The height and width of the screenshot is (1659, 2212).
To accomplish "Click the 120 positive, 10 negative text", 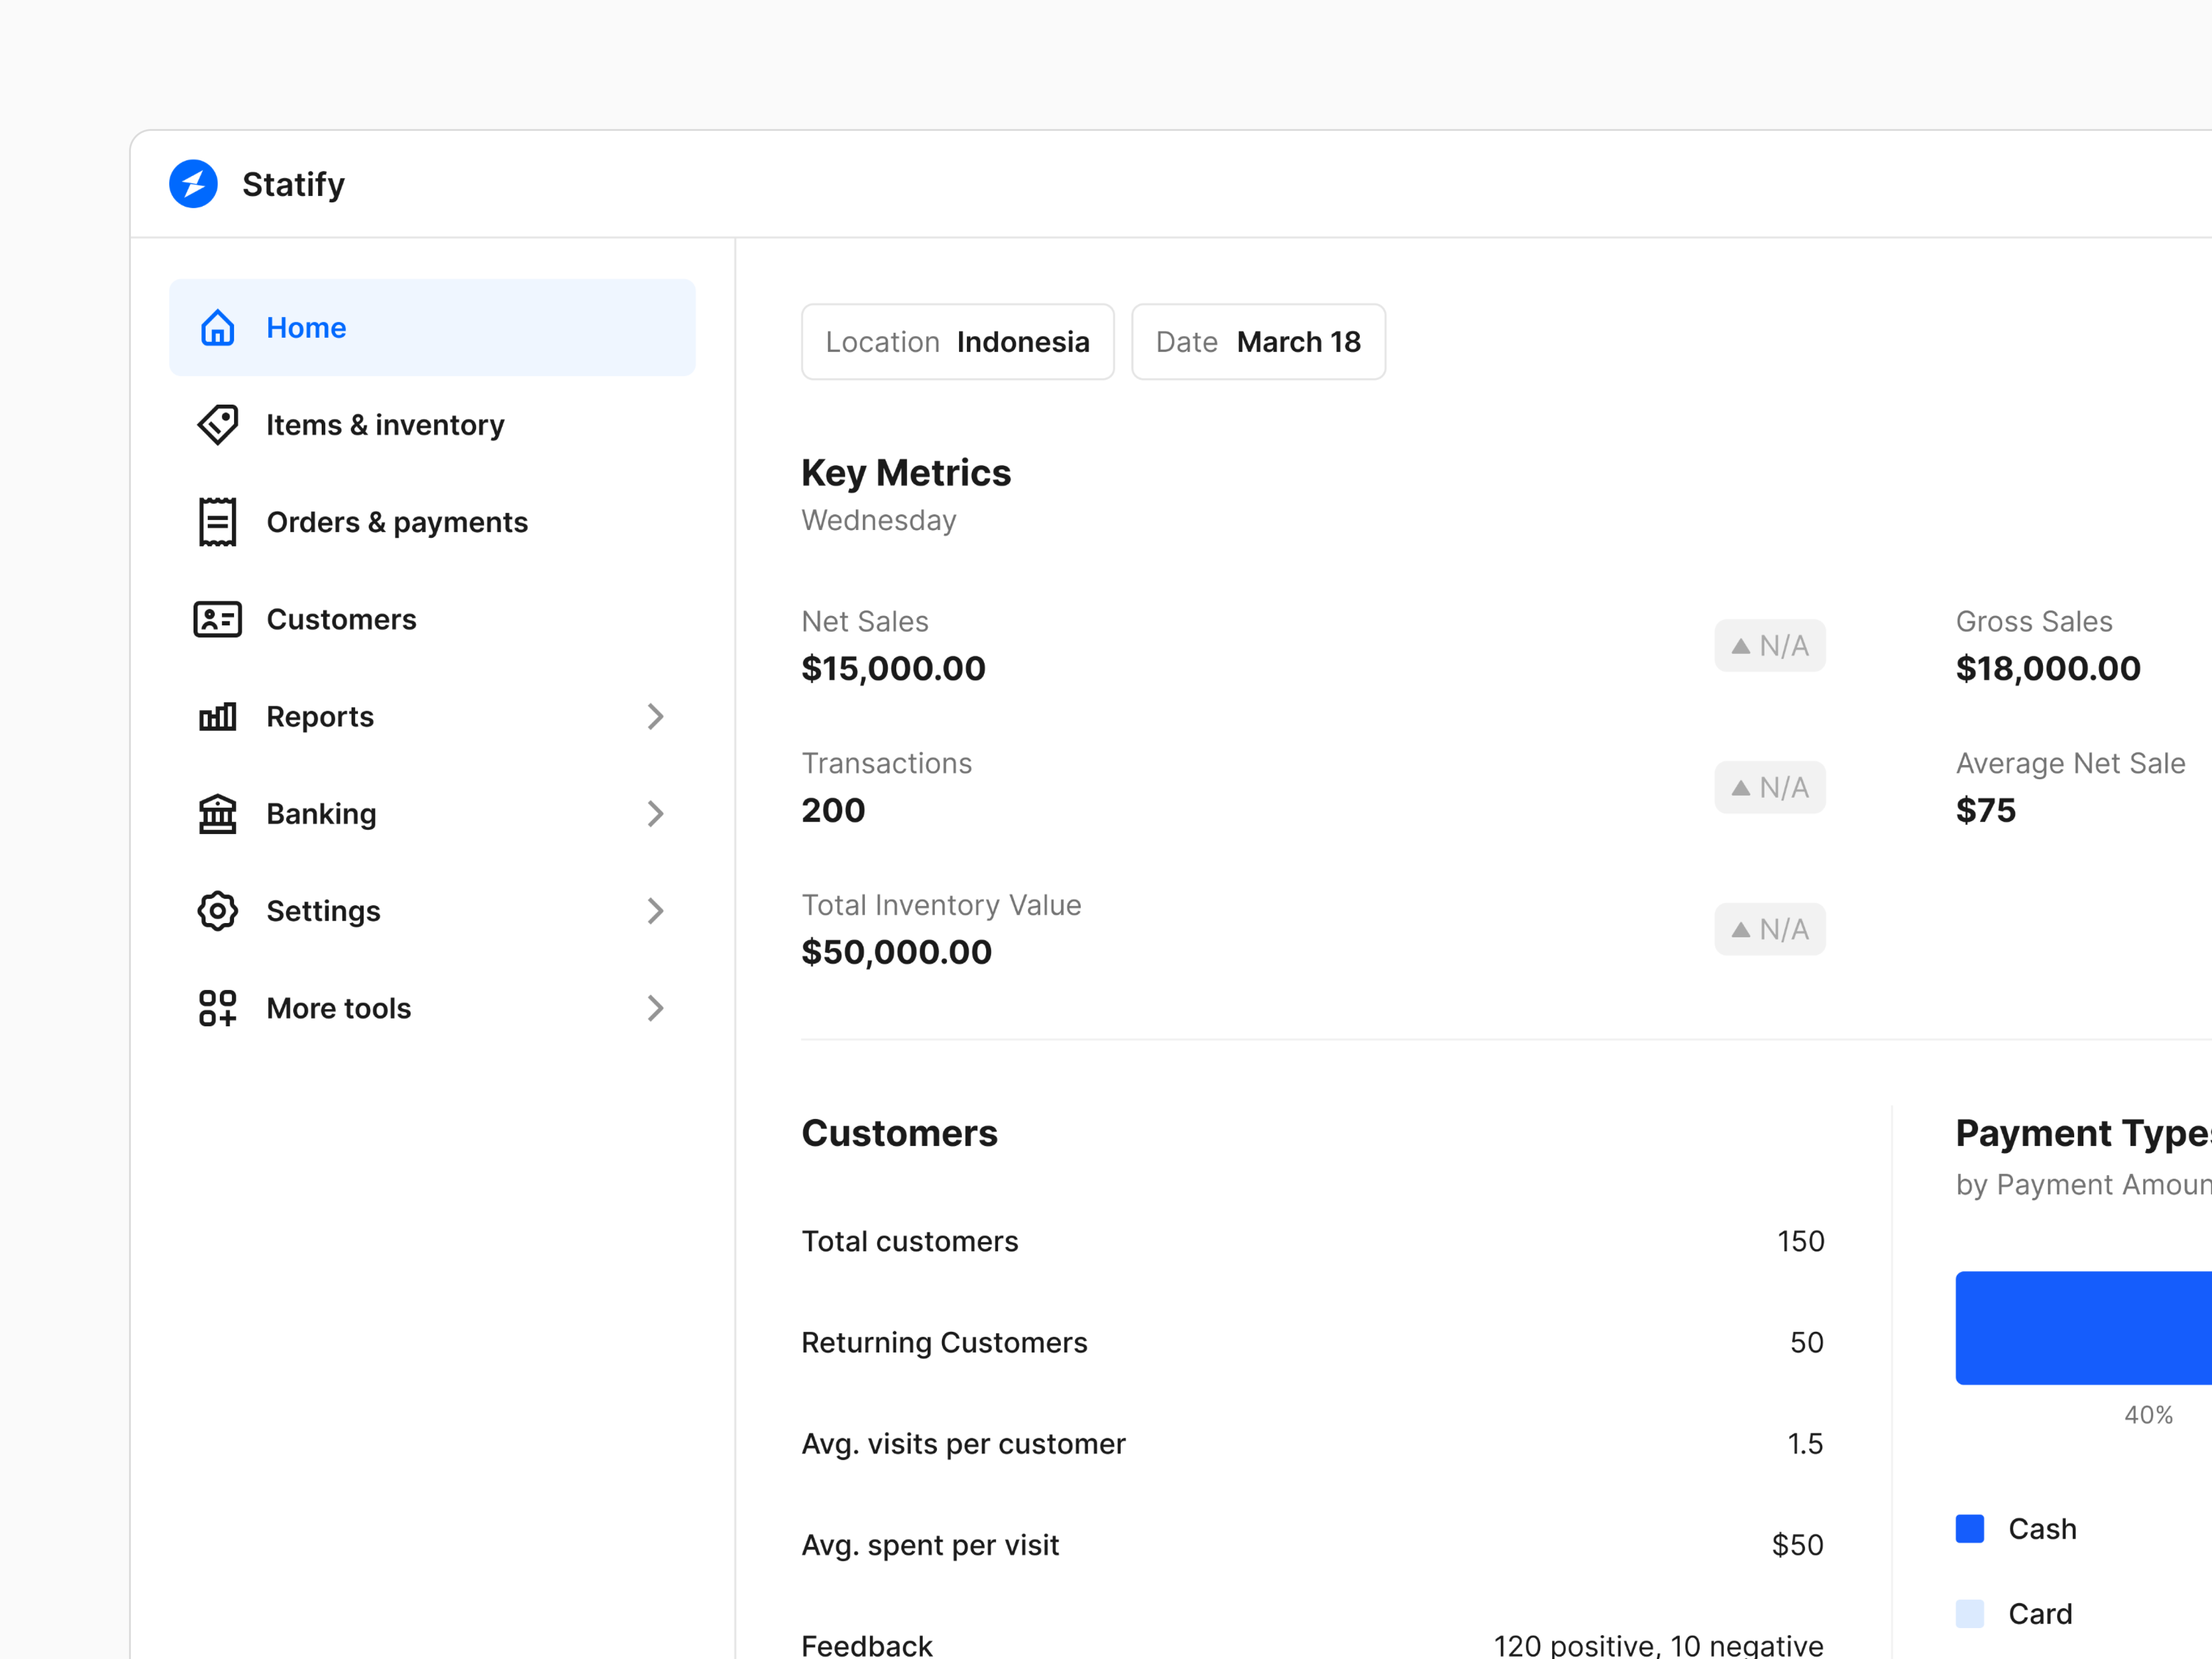I will [1659, 1646].
